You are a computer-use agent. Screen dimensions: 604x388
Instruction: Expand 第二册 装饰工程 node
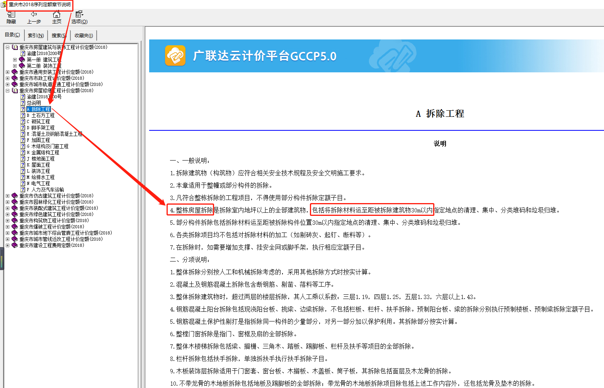click(x=15, y=66)
